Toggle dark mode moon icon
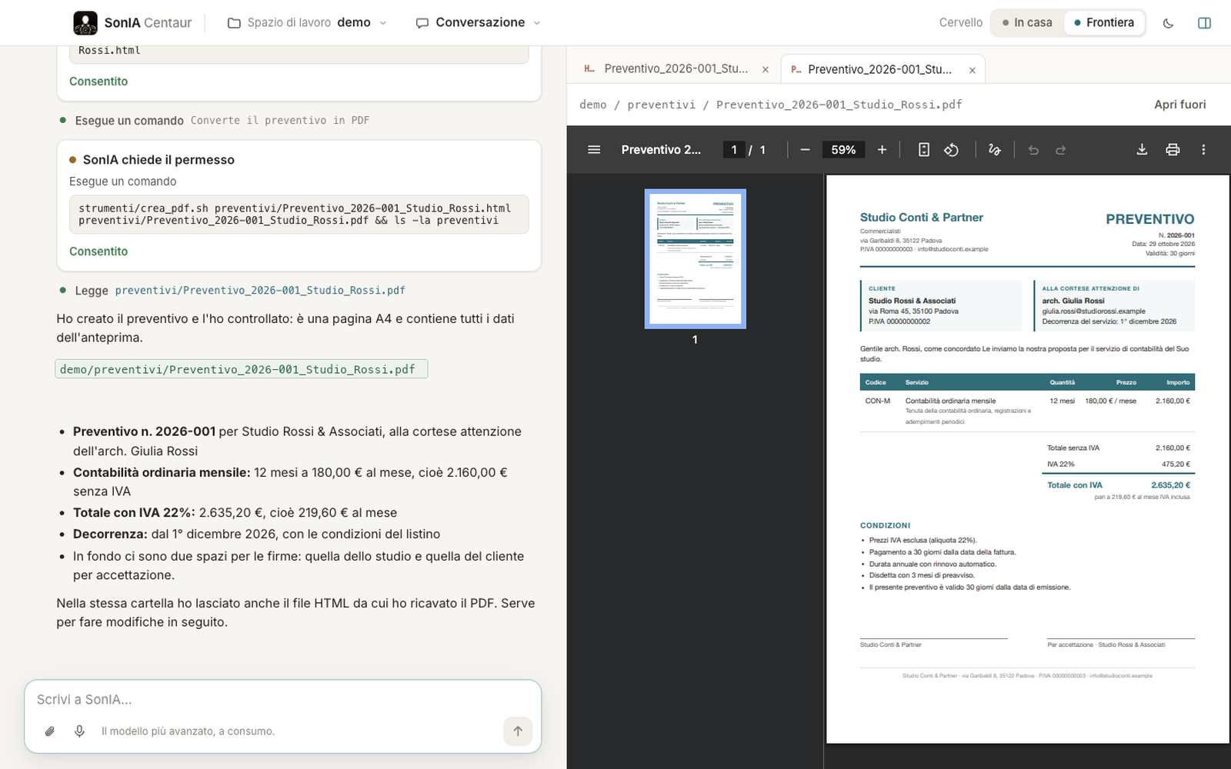Viewport: 1231px width, 769px height. pos(1168,23)
